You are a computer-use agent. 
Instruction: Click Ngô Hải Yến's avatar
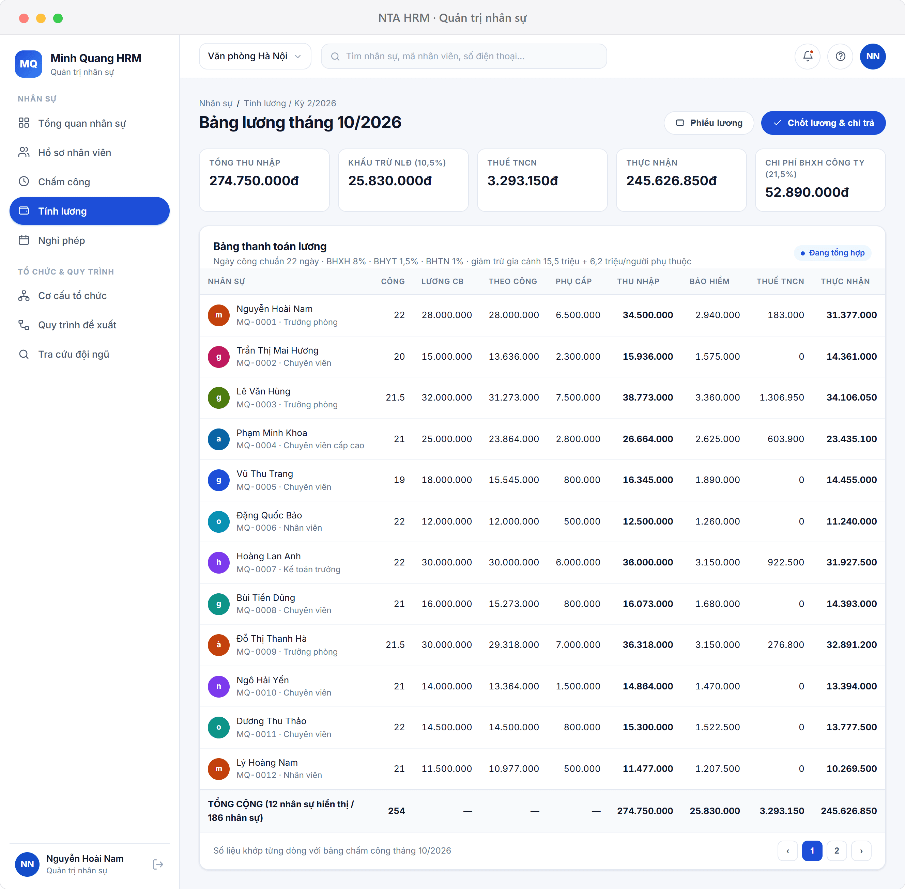pyautogui.click(x=218, y=686)
